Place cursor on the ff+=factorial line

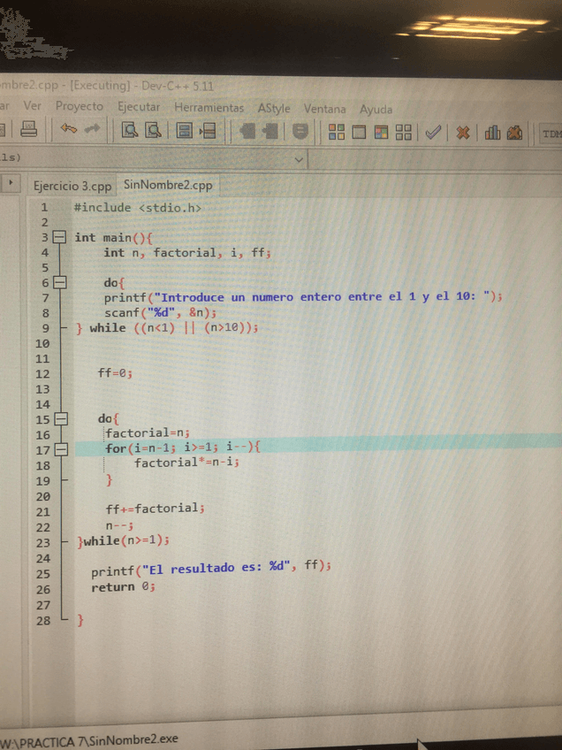coord(155,509)
